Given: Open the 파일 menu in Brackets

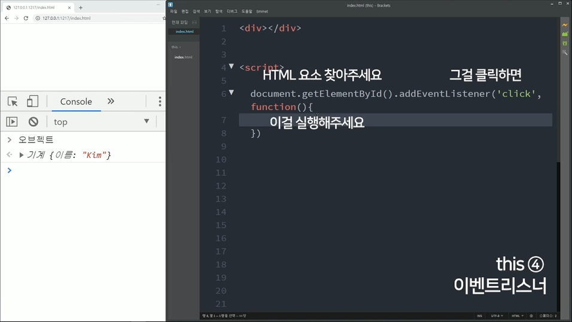Looking at the screenshot, I should (x=174, y=11).
